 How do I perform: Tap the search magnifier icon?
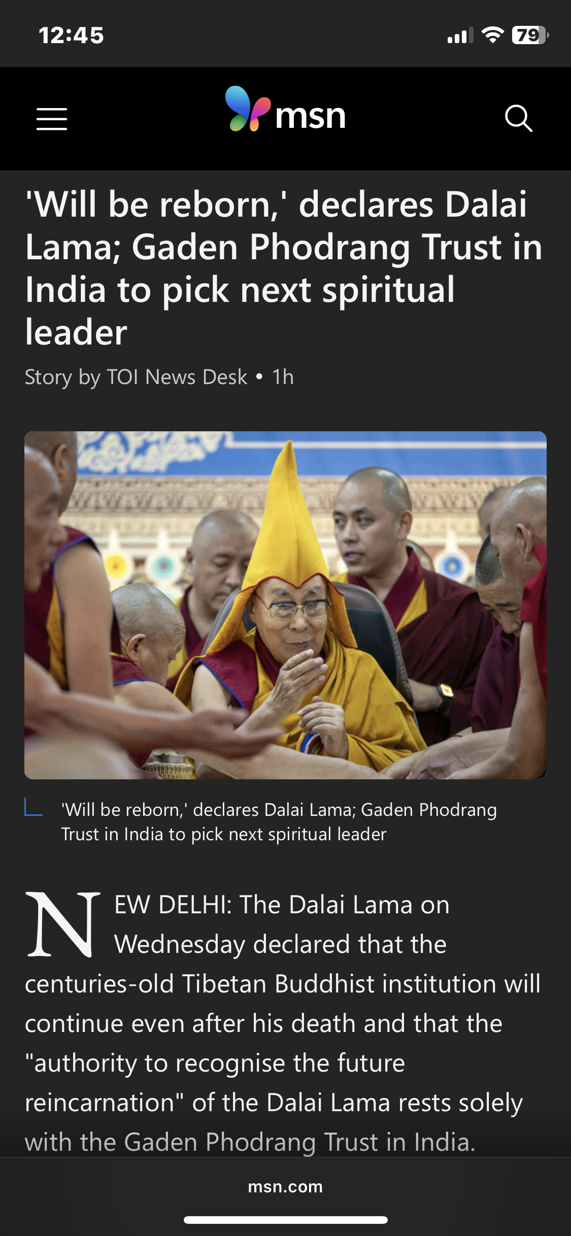click(519, 119)
